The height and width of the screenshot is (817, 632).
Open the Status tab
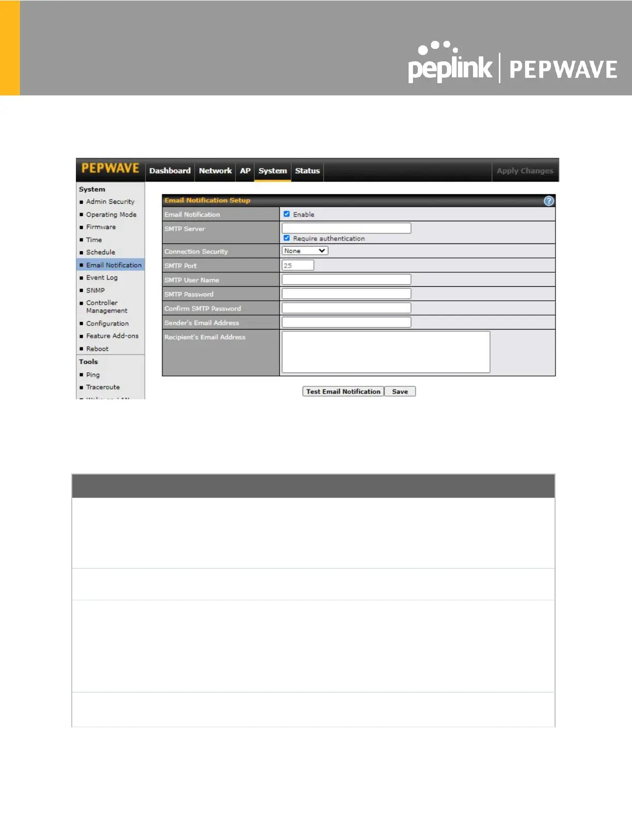(307, 171)
